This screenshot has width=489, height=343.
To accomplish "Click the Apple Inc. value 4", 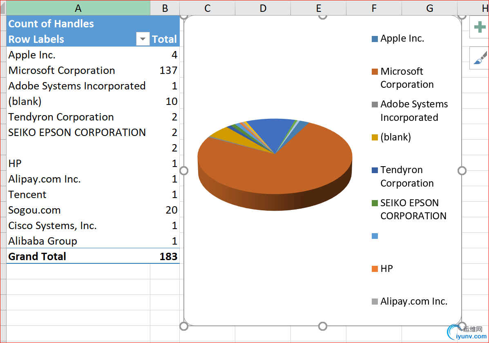I will point(165,55).
